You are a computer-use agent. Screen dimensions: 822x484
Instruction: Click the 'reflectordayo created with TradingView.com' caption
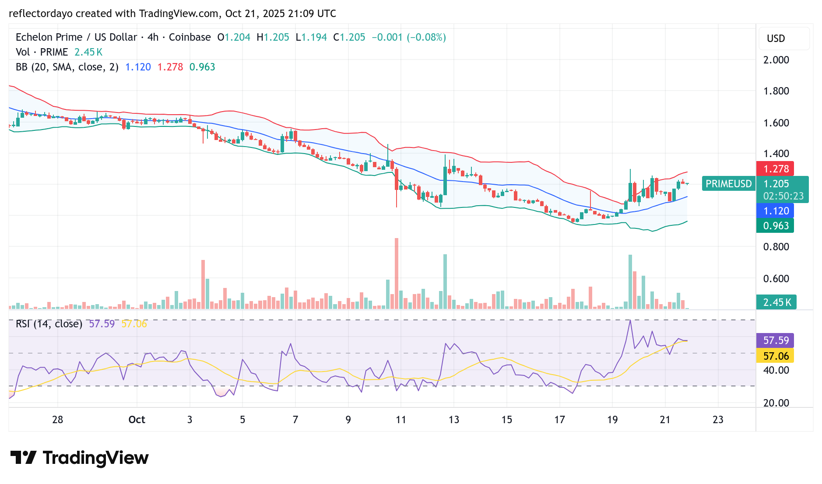pos(114,14)
